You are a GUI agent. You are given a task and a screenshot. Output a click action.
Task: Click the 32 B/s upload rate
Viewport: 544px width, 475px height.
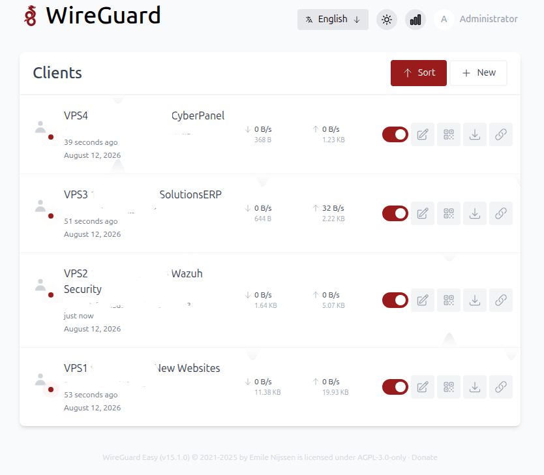coord(333,208)
